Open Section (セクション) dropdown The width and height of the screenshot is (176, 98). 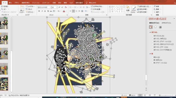click(x=30, y=12)
